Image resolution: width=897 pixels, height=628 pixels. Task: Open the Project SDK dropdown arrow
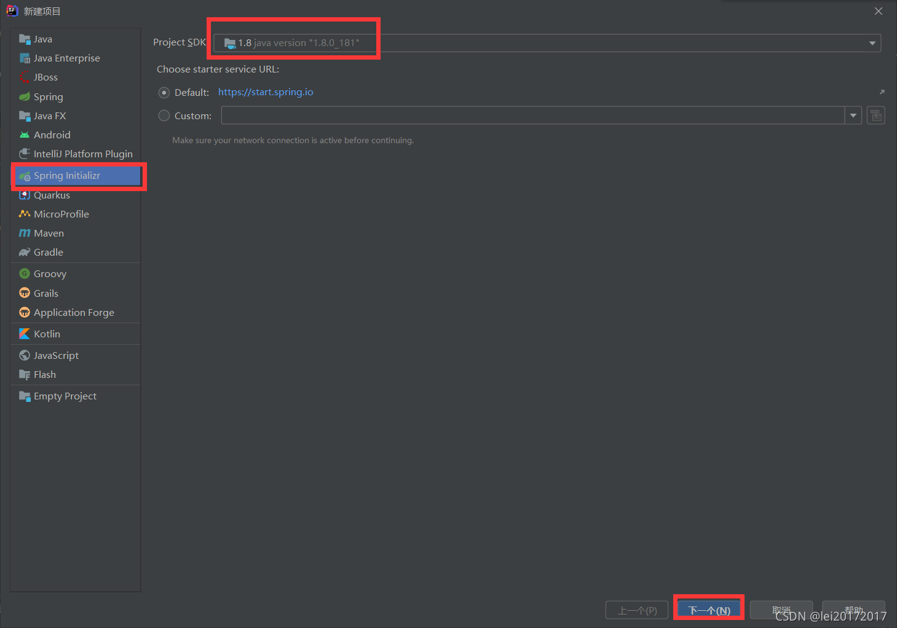pos(872,43)
